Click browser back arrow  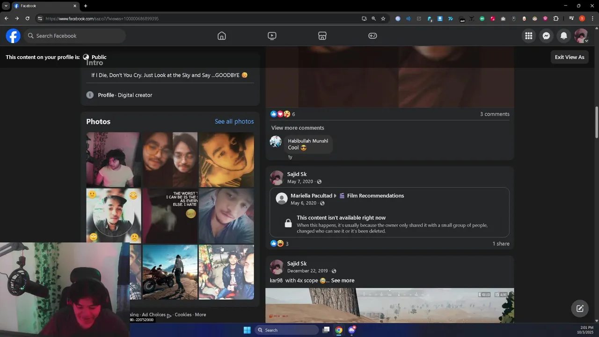(6, 19)
